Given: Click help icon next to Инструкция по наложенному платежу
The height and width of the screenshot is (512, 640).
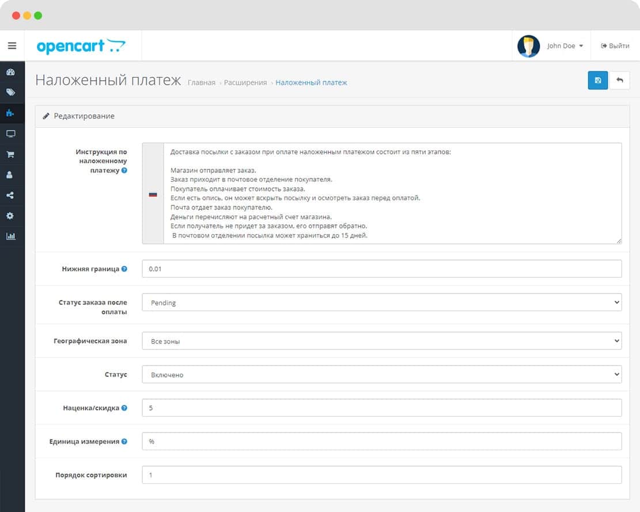Looking at the screenshot, I should pos(124,171).
